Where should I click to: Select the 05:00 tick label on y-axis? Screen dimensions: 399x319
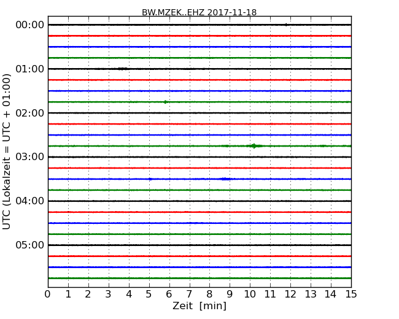click(x=29, y=245)
